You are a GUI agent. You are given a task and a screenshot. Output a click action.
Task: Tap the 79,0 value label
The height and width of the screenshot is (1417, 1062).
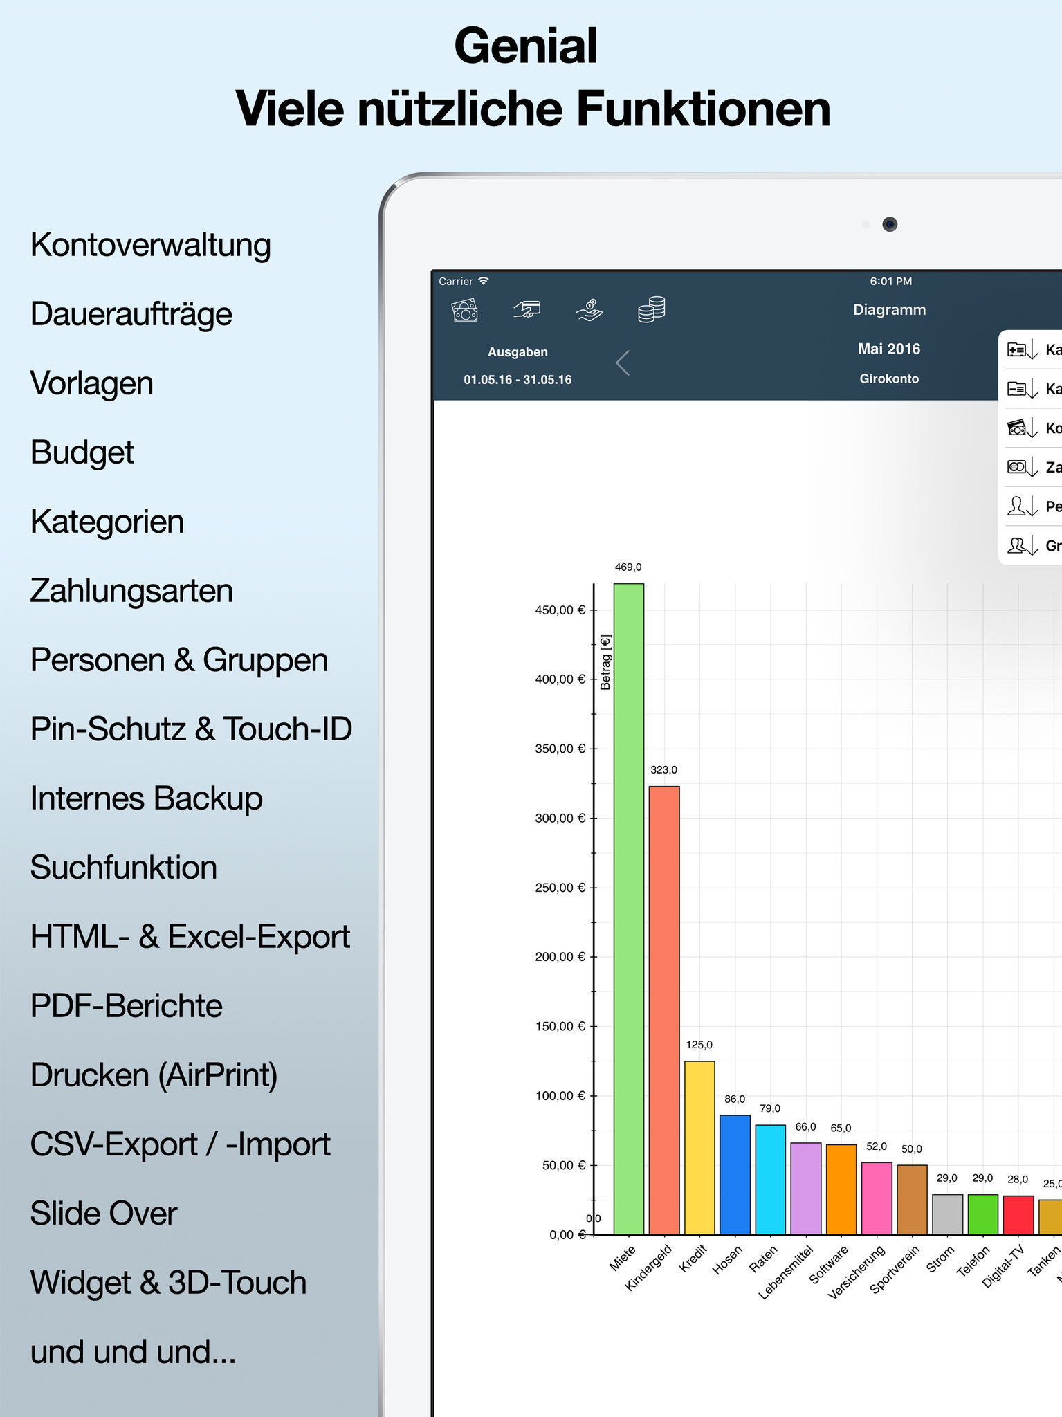point(770,1108)
